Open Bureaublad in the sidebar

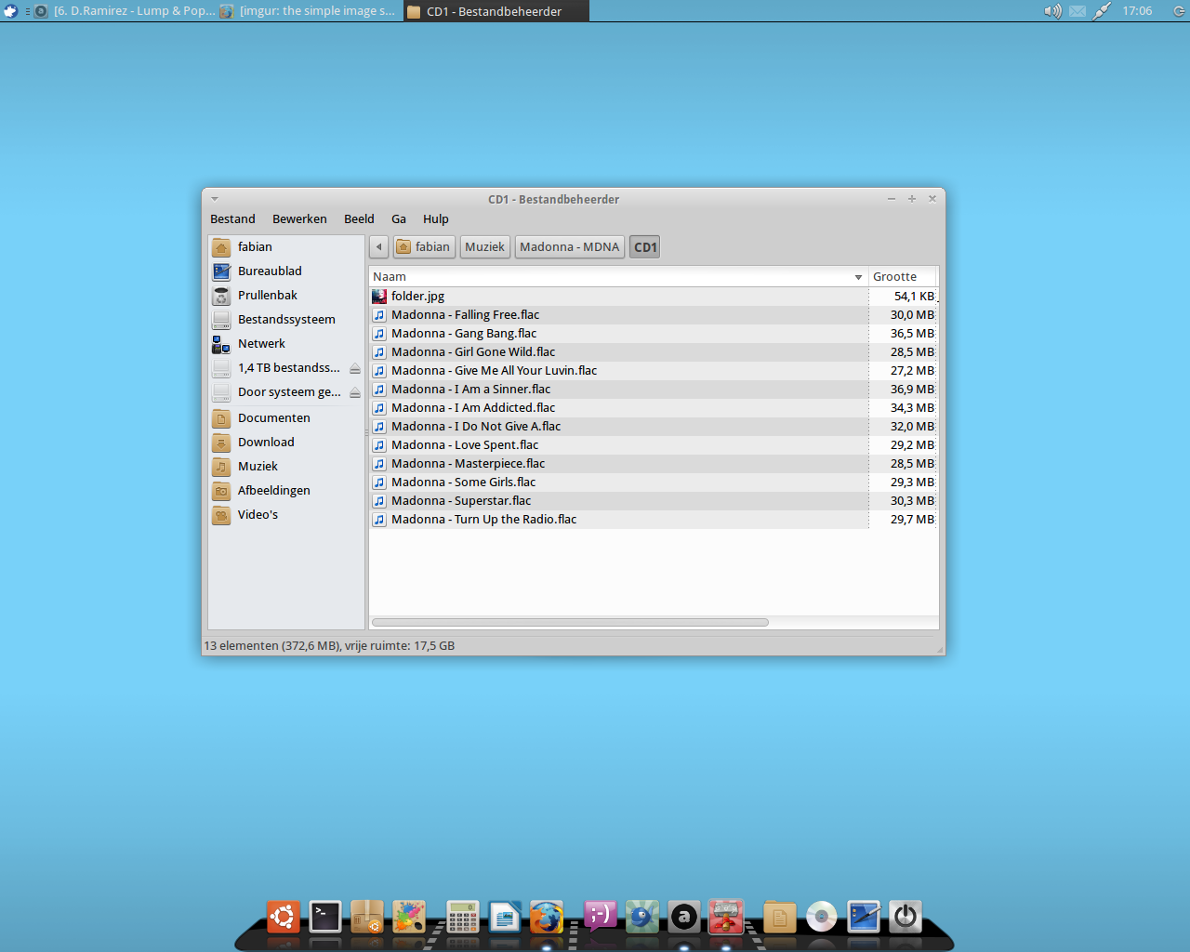pos(285,271)
